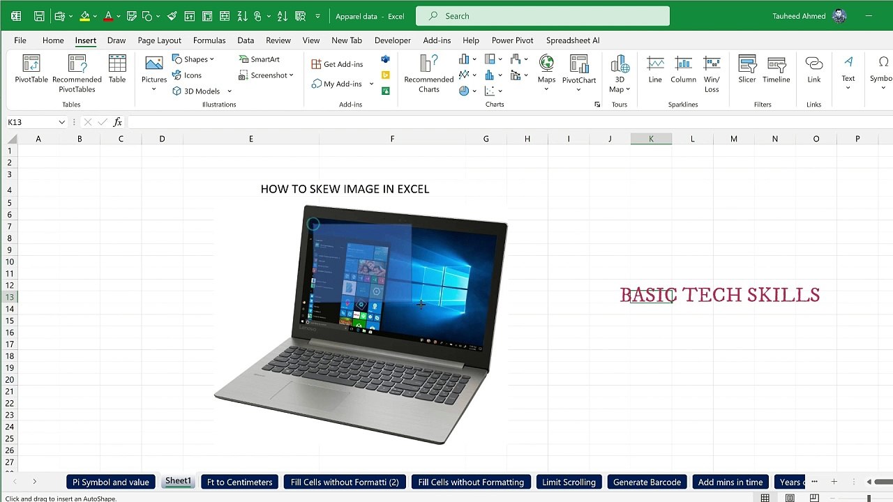Click the Visio Data Visualizer add-in icon
Image resolution: width=893 pixels, height=502 pixels.
[x=385, y=59]
